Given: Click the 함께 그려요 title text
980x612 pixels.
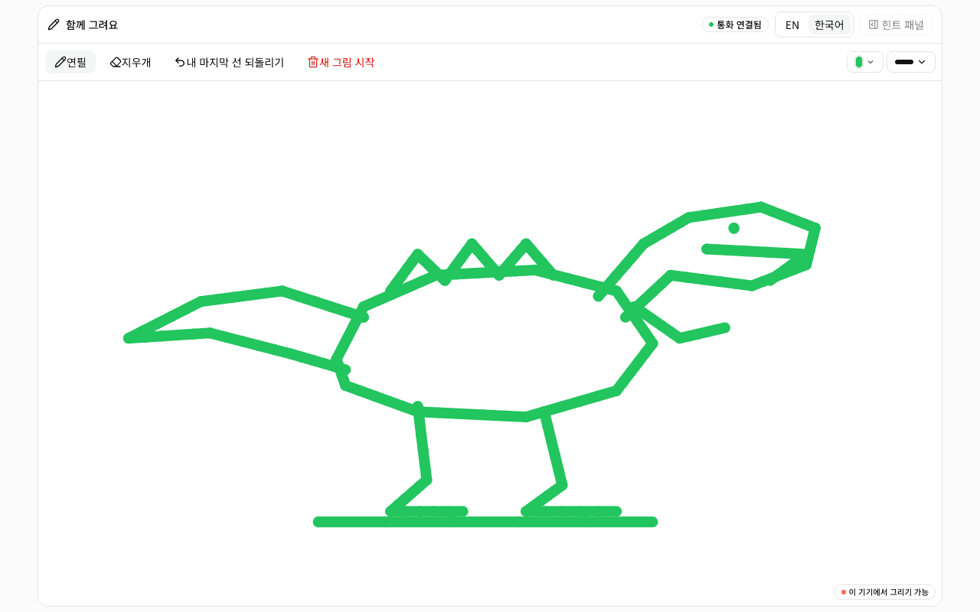Looking at the screenshot, I should tap(92, 24).
